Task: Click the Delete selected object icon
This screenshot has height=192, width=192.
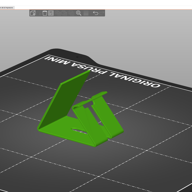Action: 39,13
